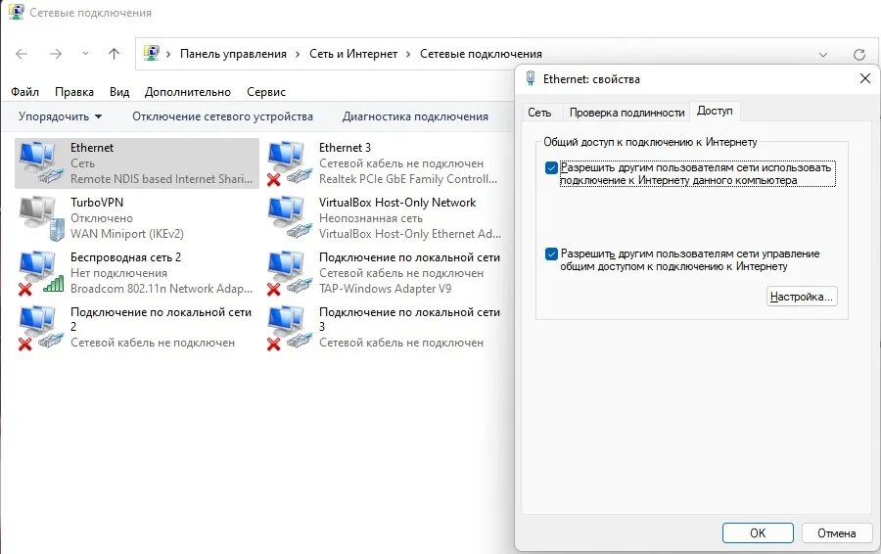881x554 pixels.
Task: Click the Ethernet properties dialog title icon
Action: coord(530,78)
